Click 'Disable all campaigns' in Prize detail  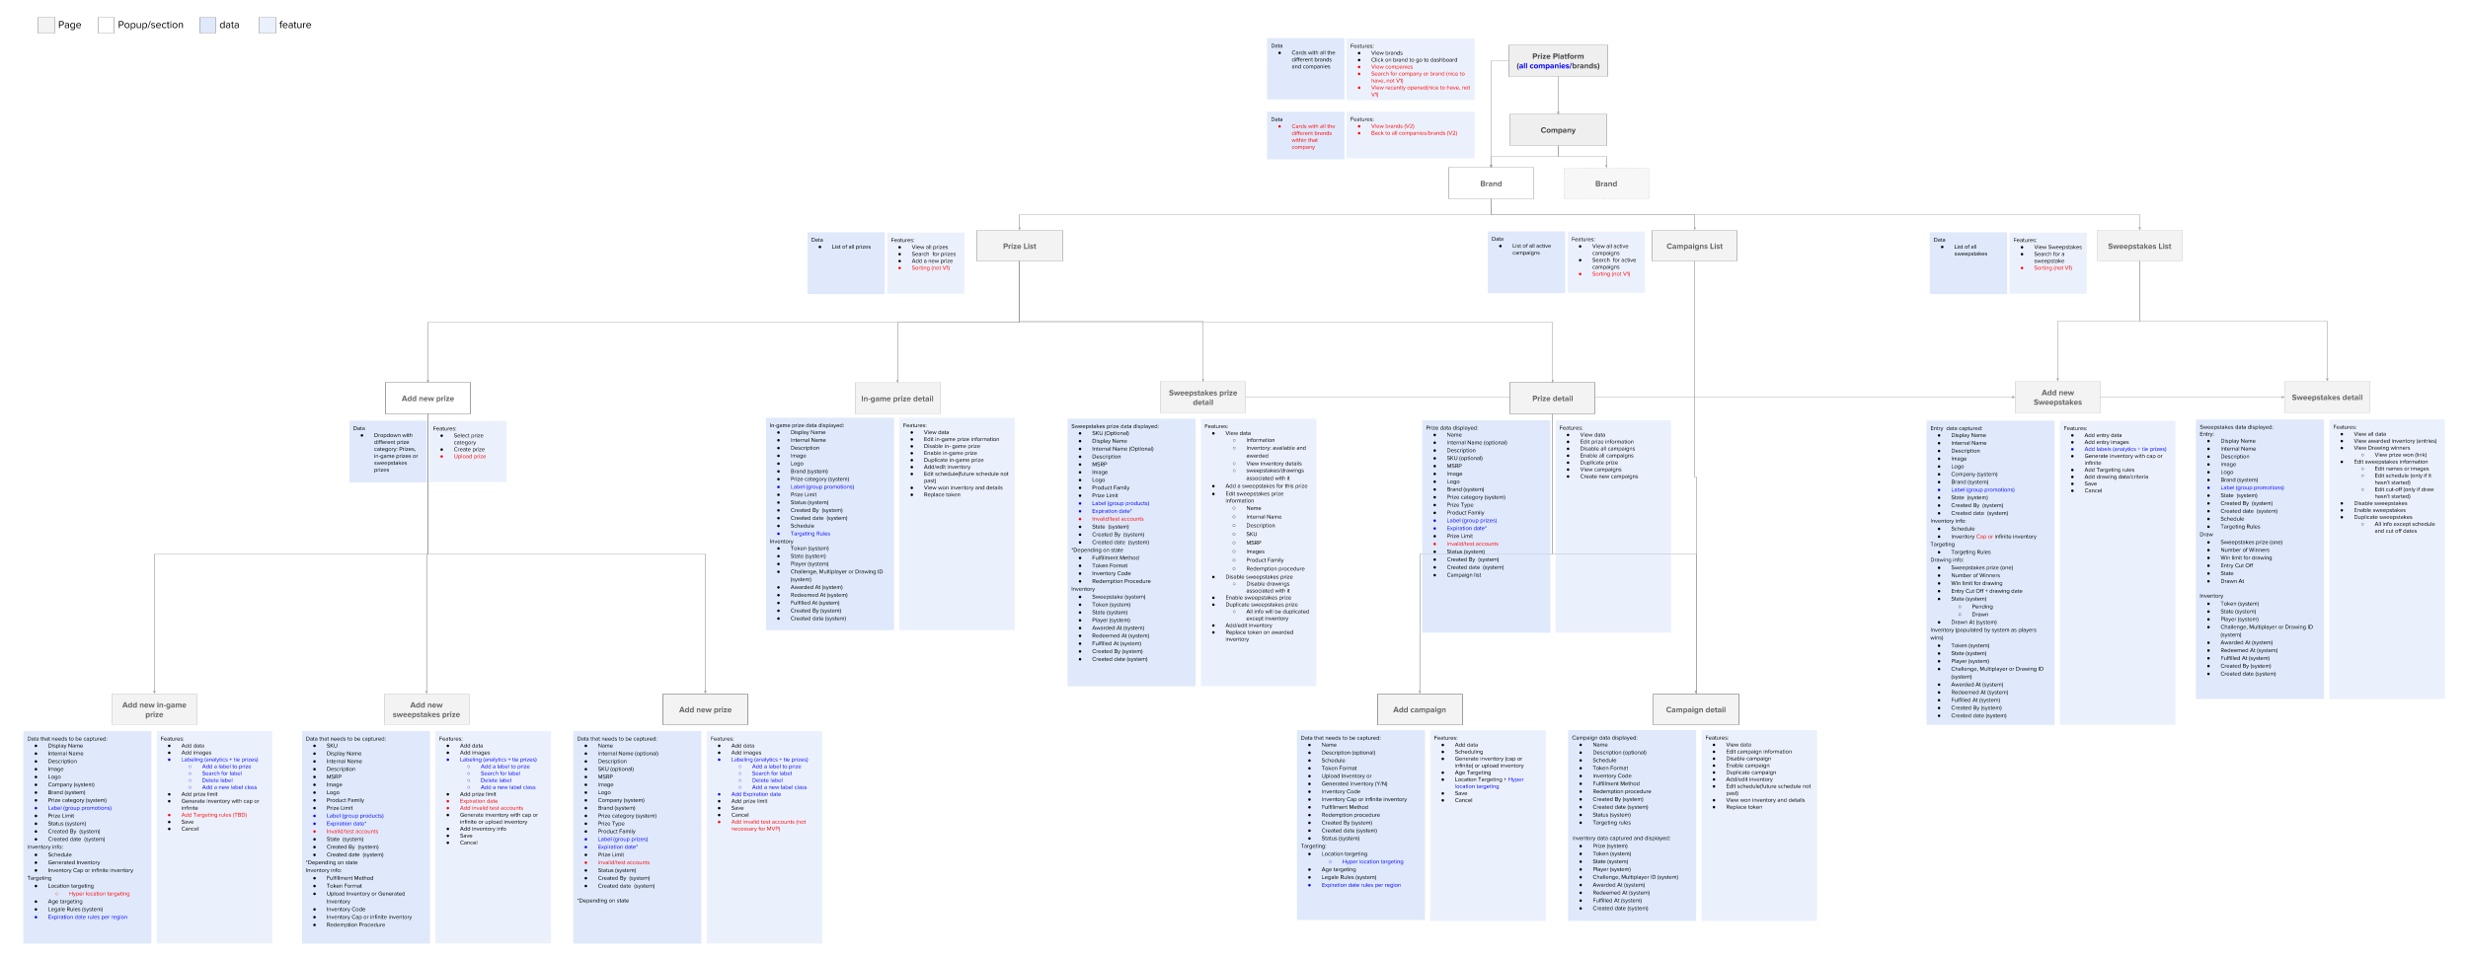tap(1607, 449)
